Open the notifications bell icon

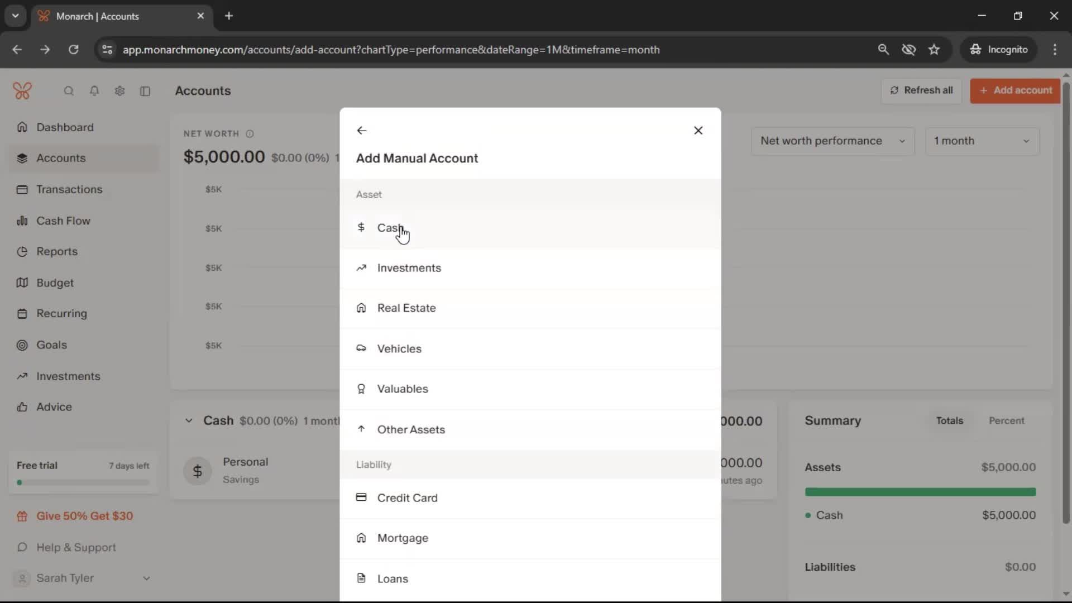coord(94,91)
